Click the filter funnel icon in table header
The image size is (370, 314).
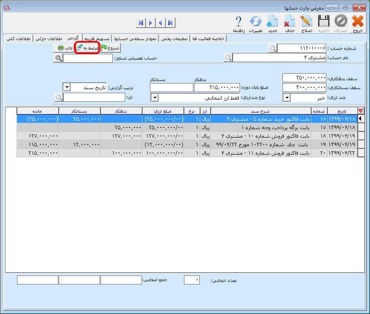pyautogui.click(x=361, y=111)
